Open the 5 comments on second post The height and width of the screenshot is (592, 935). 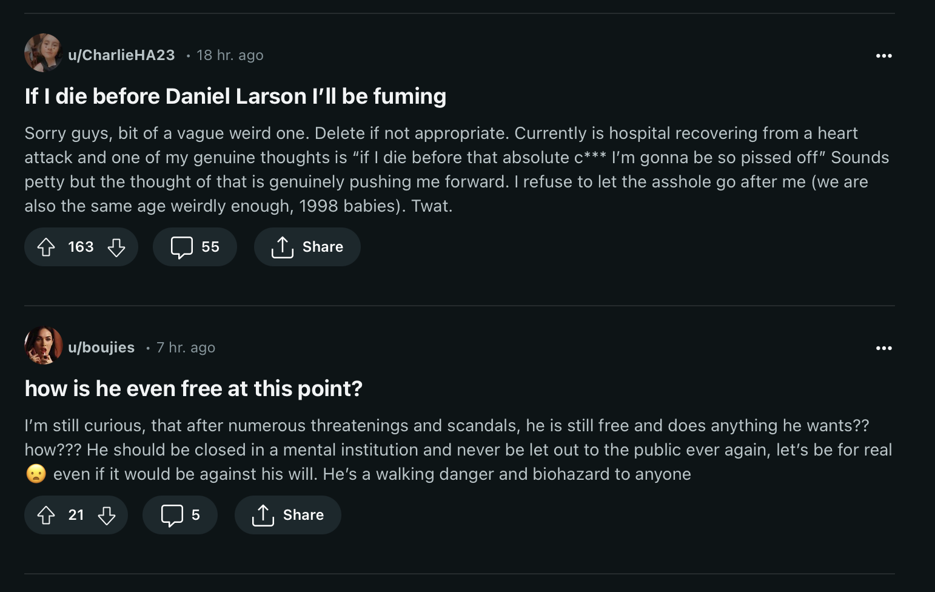180,515
